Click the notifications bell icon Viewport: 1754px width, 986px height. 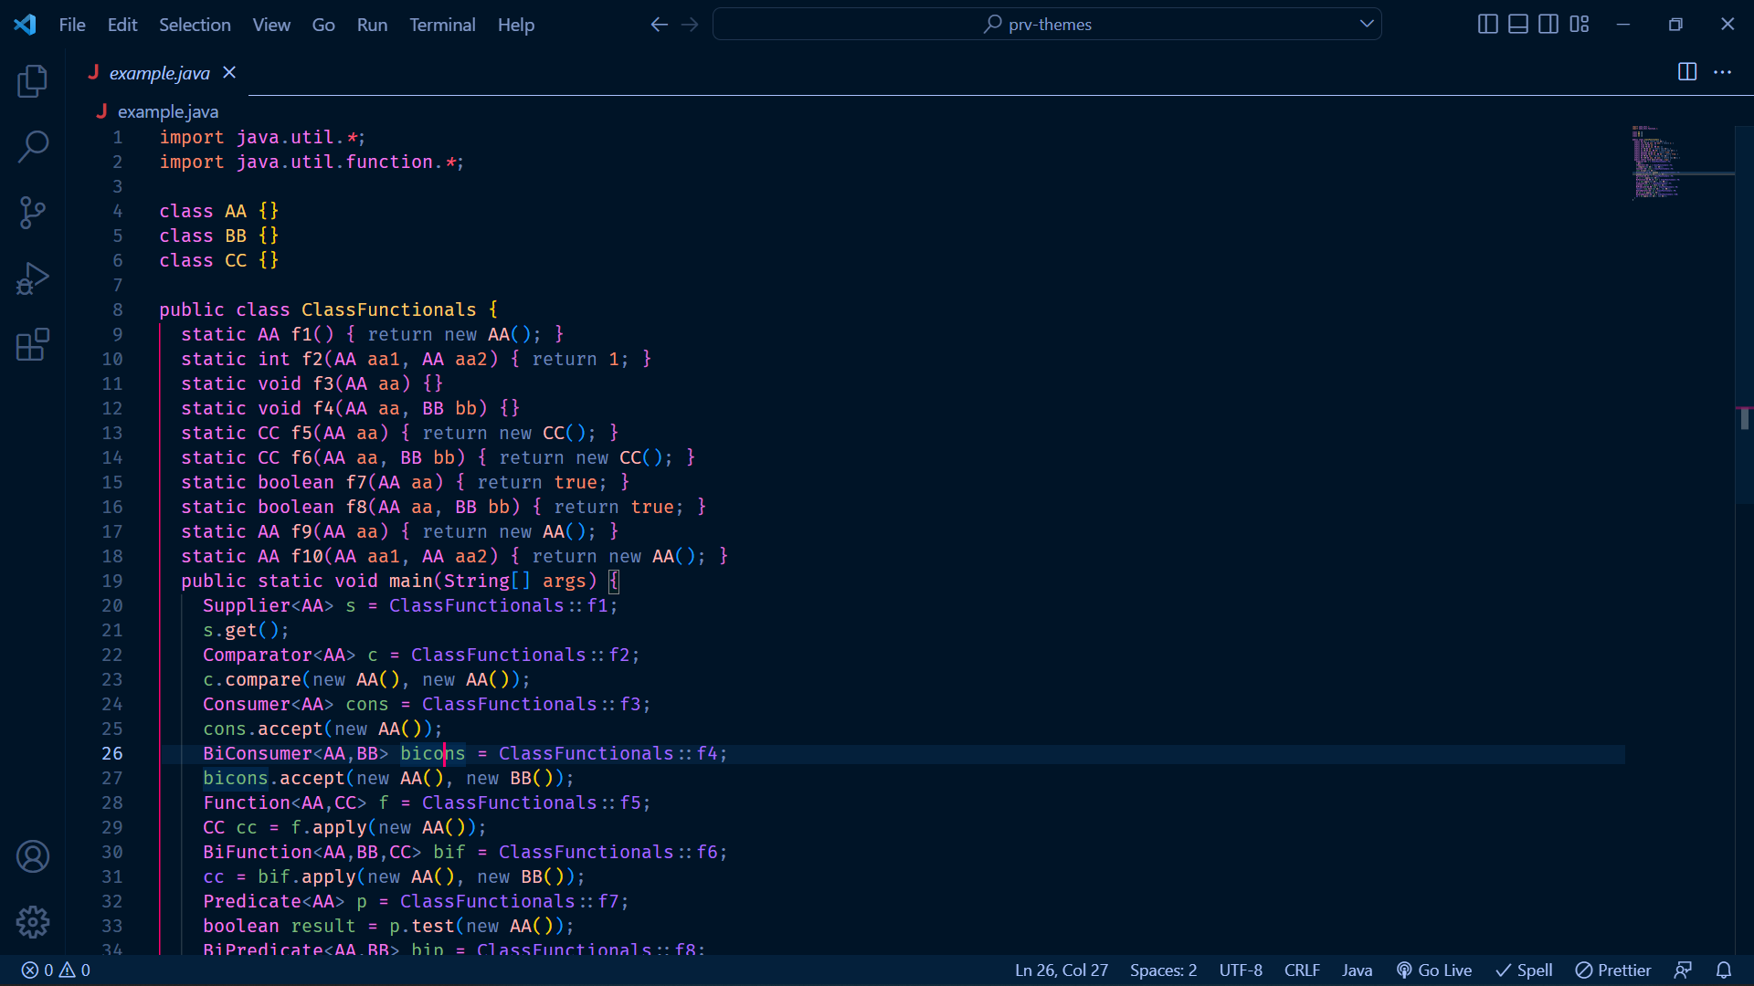[x=1724, y=970]
